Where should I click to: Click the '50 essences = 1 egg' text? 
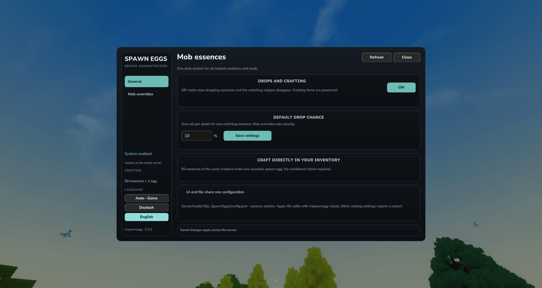141,181
